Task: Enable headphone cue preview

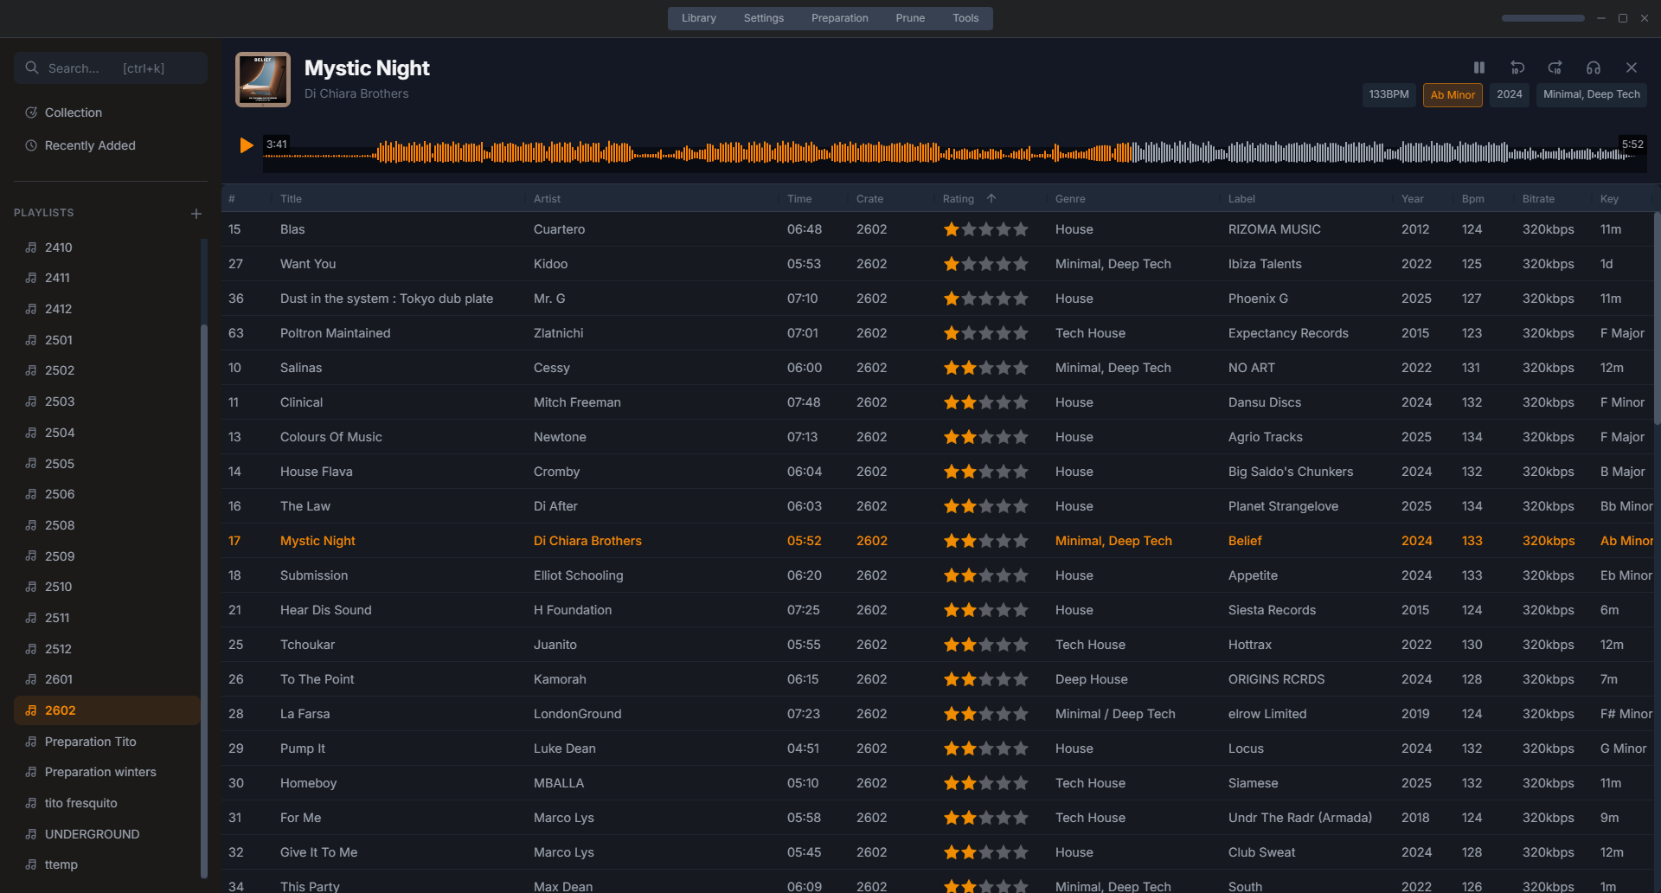Action: [1593, 67]
